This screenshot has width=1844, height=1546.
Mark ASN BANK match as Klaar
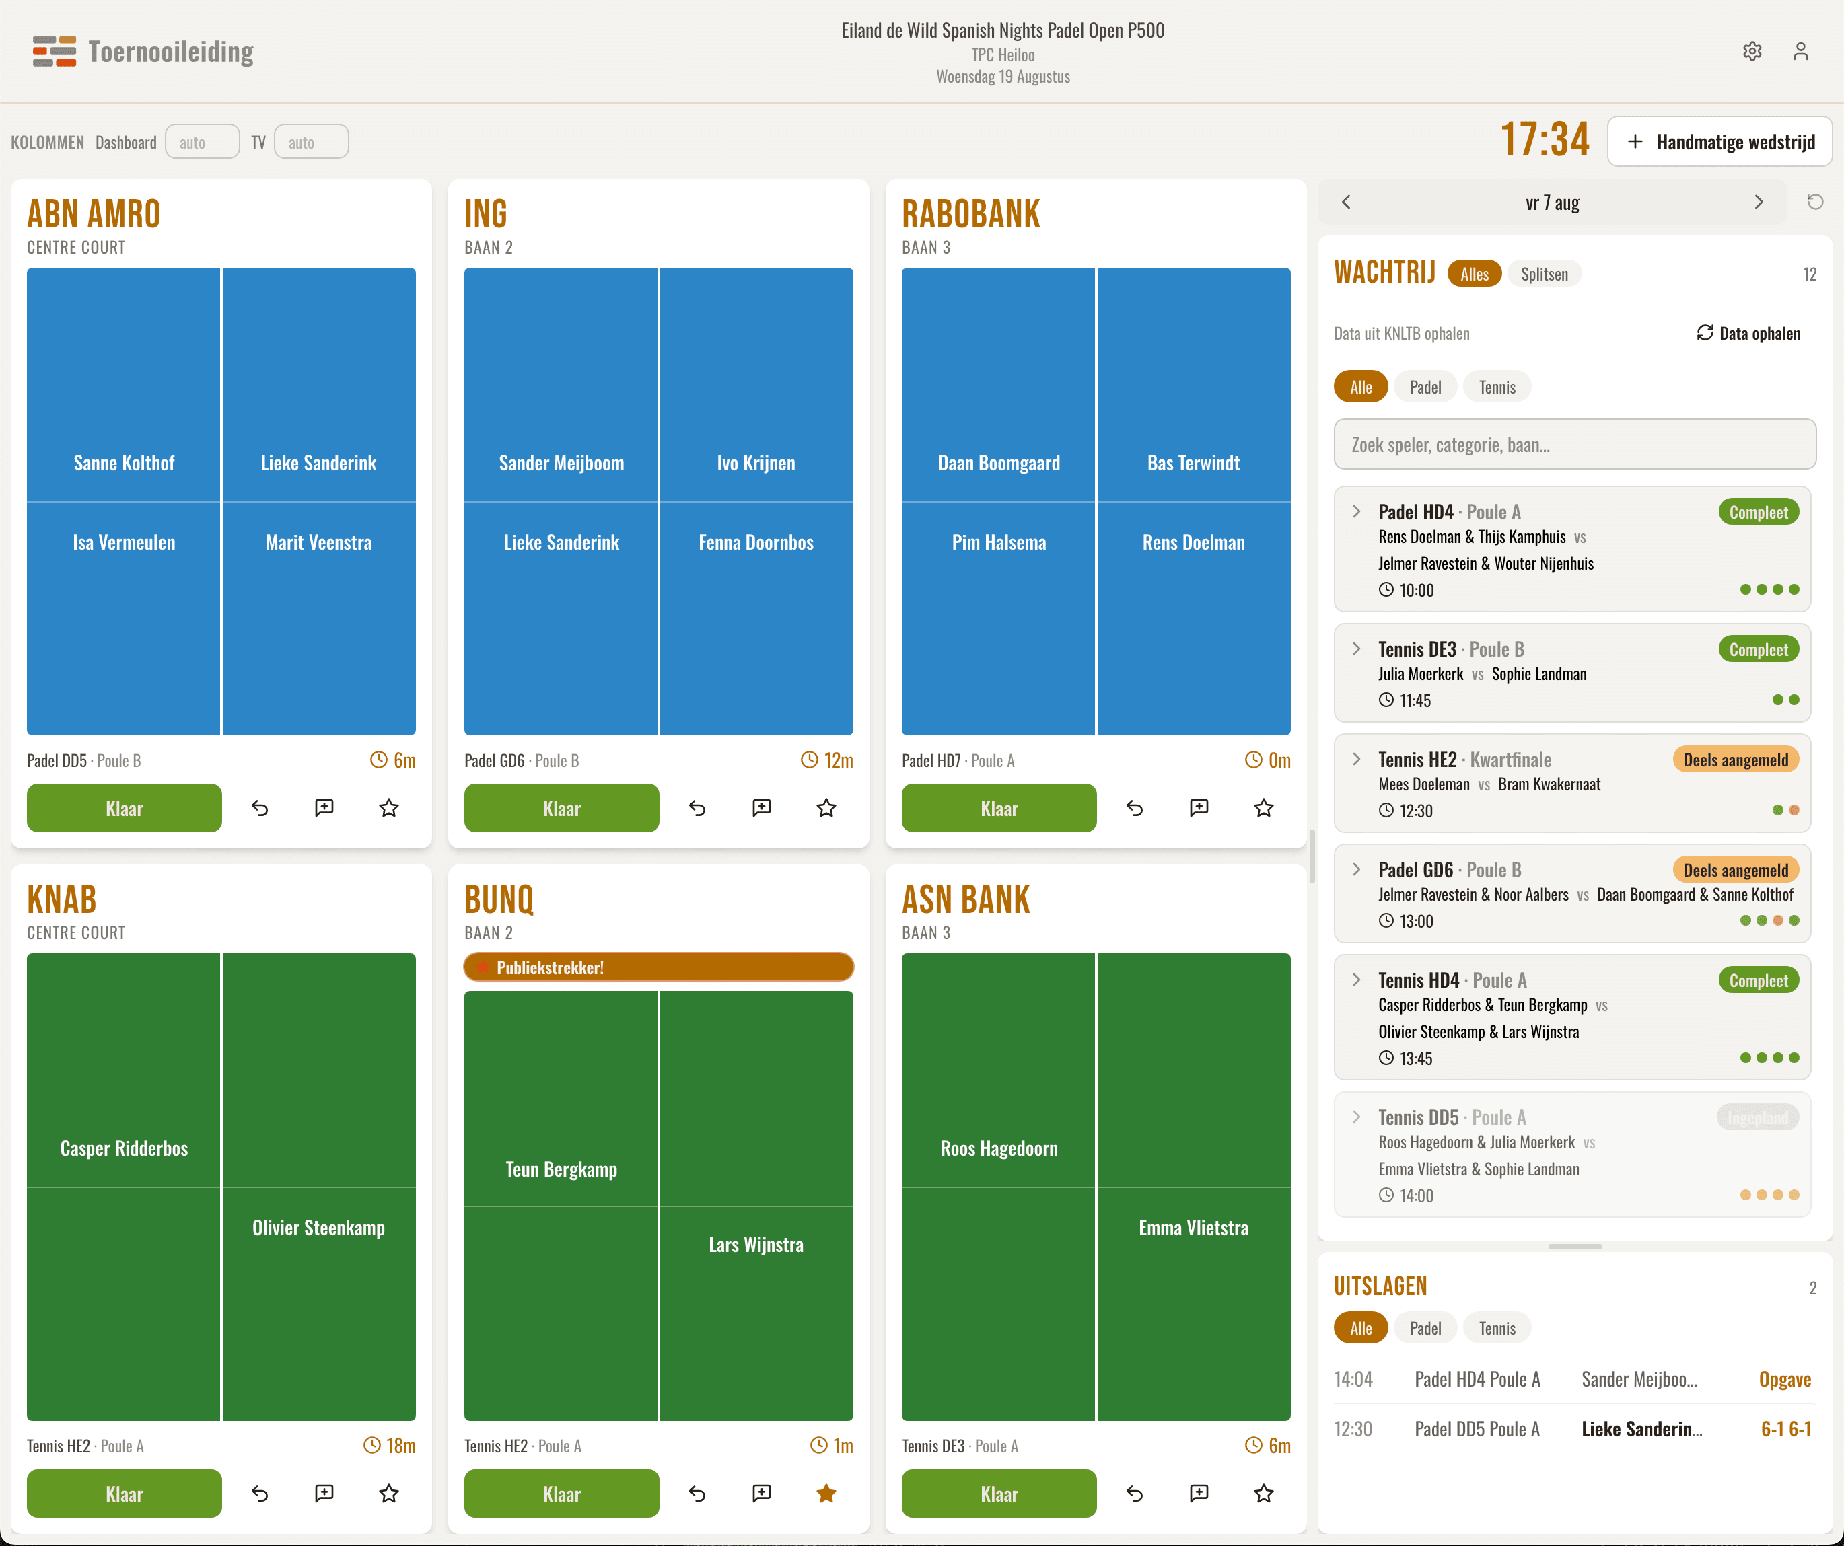pyautogui.click(x=999, y=1494)
